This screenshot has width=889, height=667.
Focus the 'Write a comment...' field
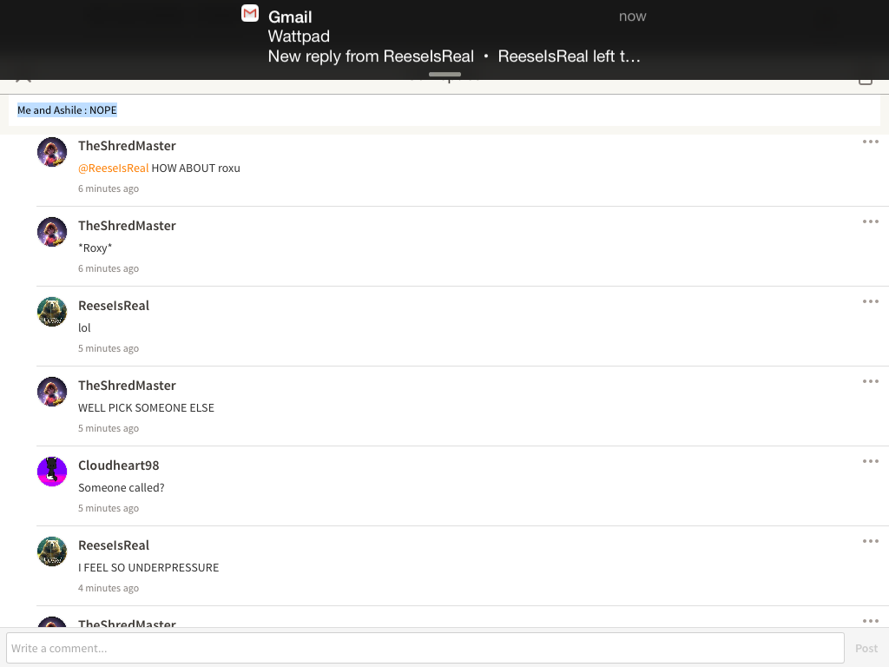(425, 648)
